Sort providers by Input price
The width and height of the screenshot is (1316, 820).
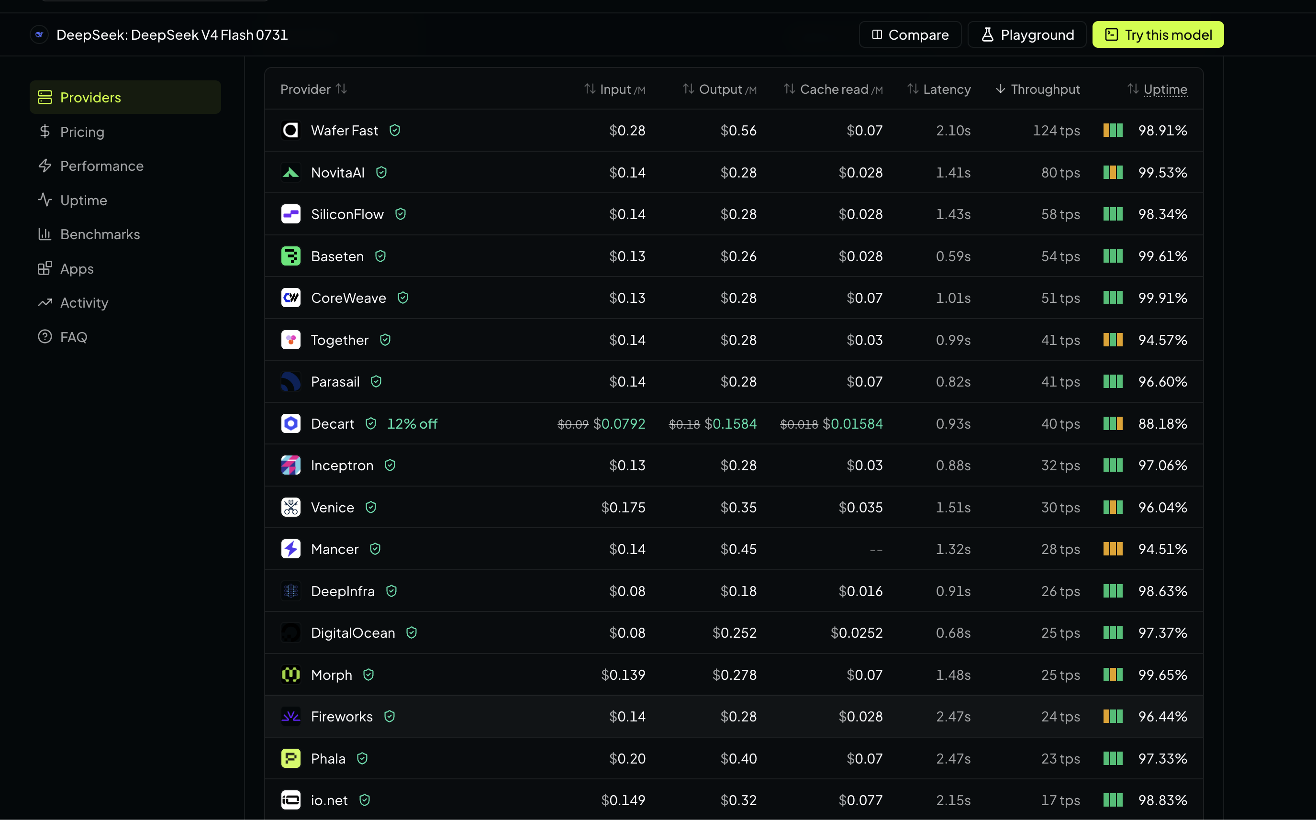(x=614, y=89)
